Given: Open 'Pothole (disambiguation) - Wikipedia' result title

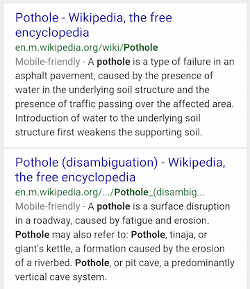Looking at the screenshot, I should click(120, 170).
